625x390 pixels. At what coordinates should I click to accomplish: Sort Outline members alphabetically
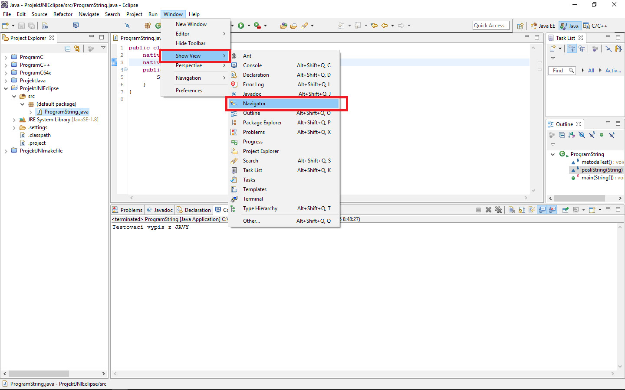[572, 135]
